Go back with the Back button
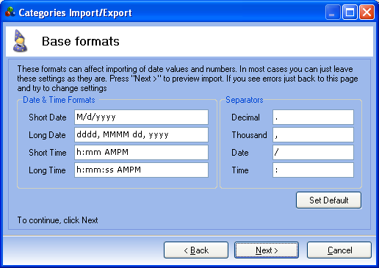Viewport: 379px width, 268px height. 196,250
